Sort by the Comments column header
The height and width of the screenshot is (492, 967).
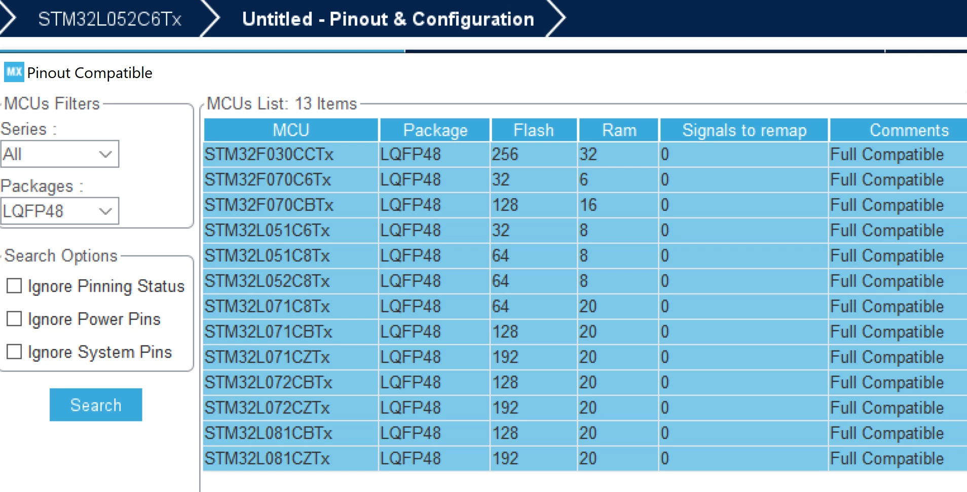pyautogui.click(x=899, y=130)
